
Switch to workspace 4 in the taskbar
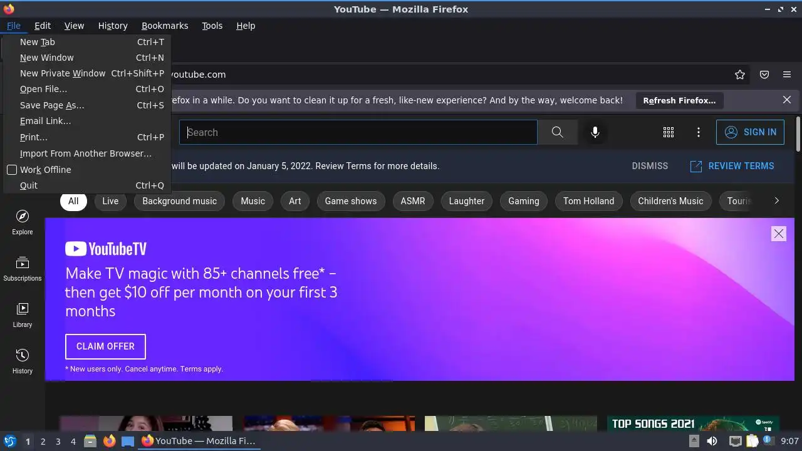coord(73,442)
